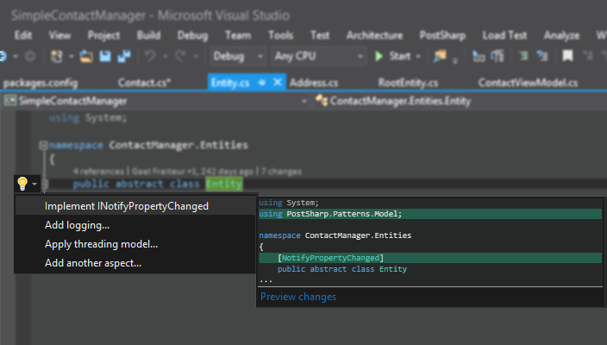Choose Add logging... from quick actions

[x=78, y=225]
